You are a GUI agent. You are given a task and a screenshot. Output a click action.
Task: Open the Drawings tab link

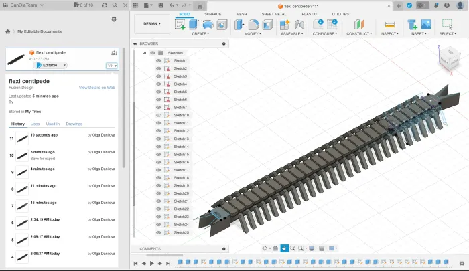point(74,124)
